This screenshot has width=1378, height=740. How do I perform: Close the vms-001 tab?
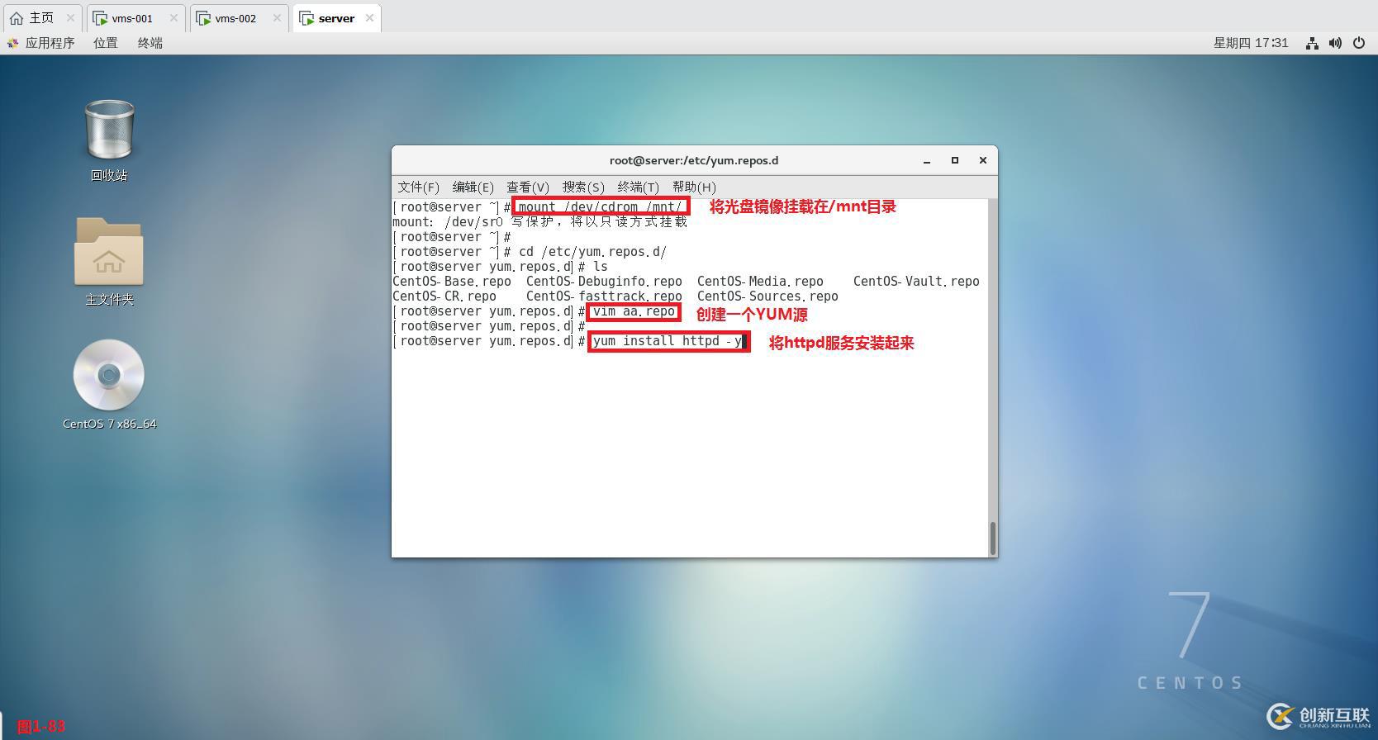point(173,18)
